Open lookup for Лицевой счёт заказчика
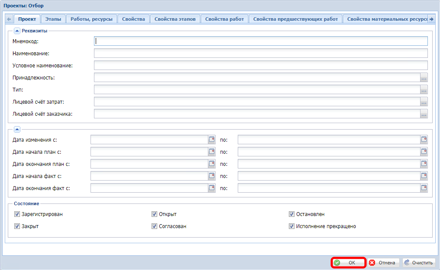Screen dimensions: 440x270 (x=424, y=114)
